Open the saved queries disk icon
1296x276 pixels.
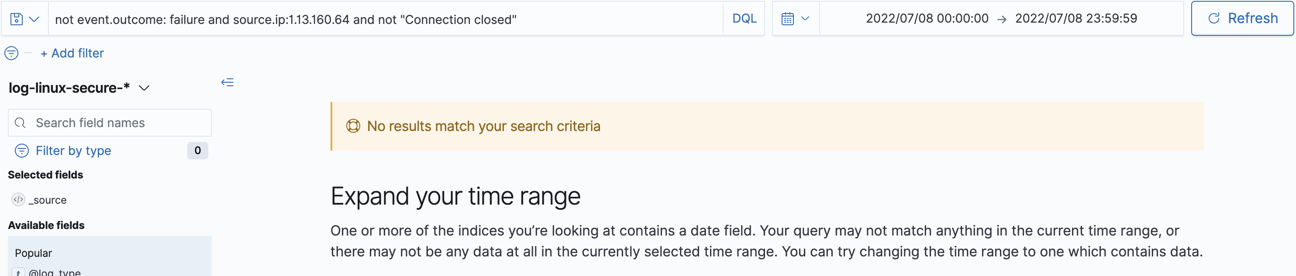[x=17, y=19]
